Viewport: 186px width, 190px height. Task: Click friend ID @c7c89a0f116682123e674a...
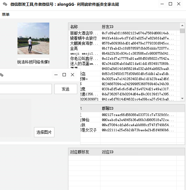tap(138, 33)
